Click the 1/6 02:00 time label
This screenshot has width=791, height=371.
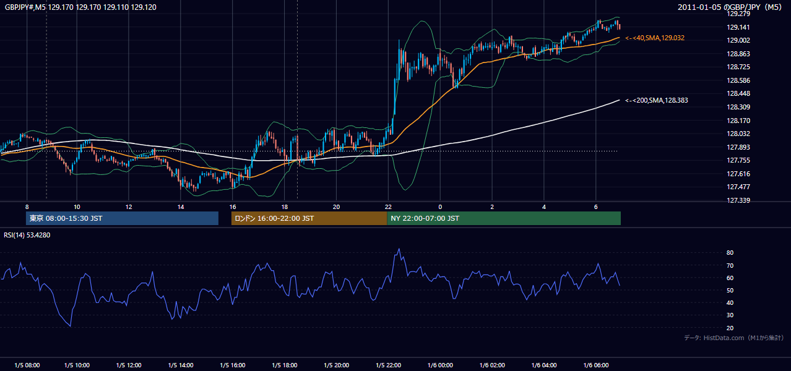[x=493, y=365]
